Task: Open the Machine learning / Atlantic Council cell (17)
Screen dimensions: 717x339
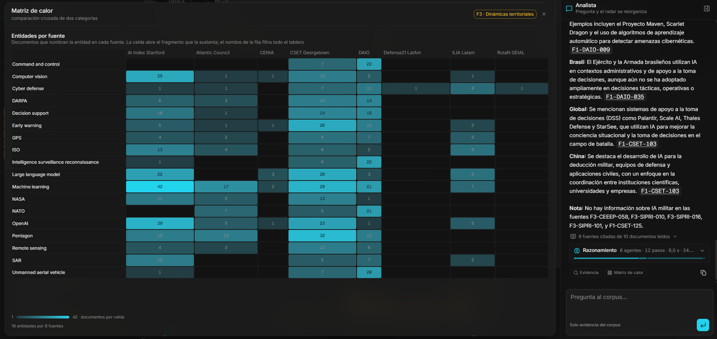Action: click(226, 187)
